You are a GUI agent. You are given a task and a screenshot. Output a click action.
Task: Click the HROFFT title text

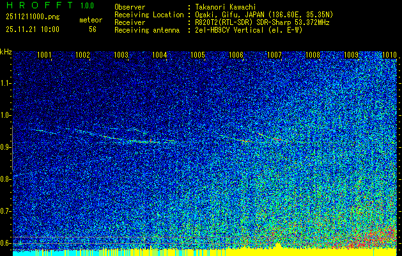(x=39, y=6)
